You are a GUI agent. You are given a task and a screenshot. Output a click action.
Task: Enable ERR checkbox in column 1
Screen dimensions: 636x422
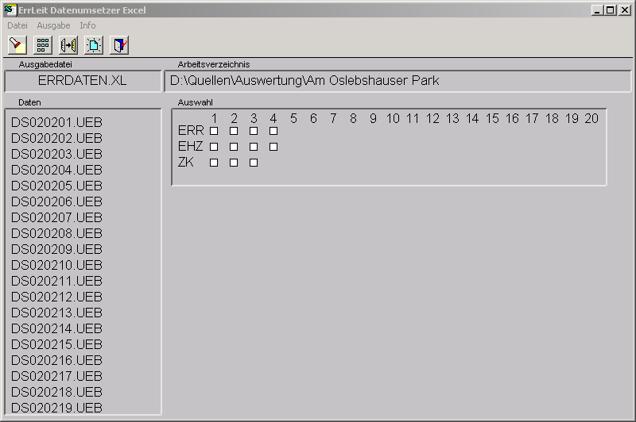pos(214,131)
